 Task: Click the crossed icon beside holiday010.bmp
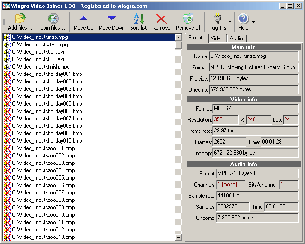coord(7,141)
